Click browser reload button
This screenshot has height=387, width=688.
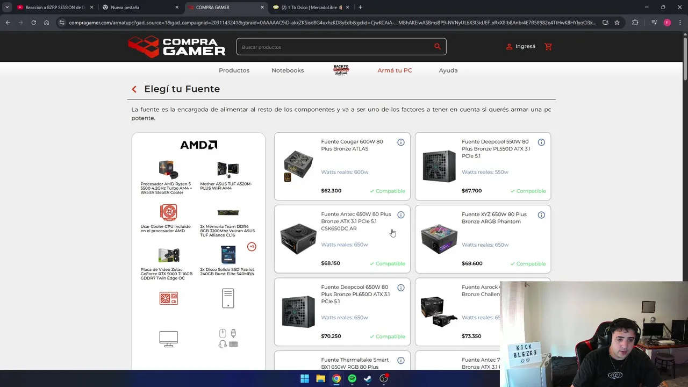(x=33, y=23)
